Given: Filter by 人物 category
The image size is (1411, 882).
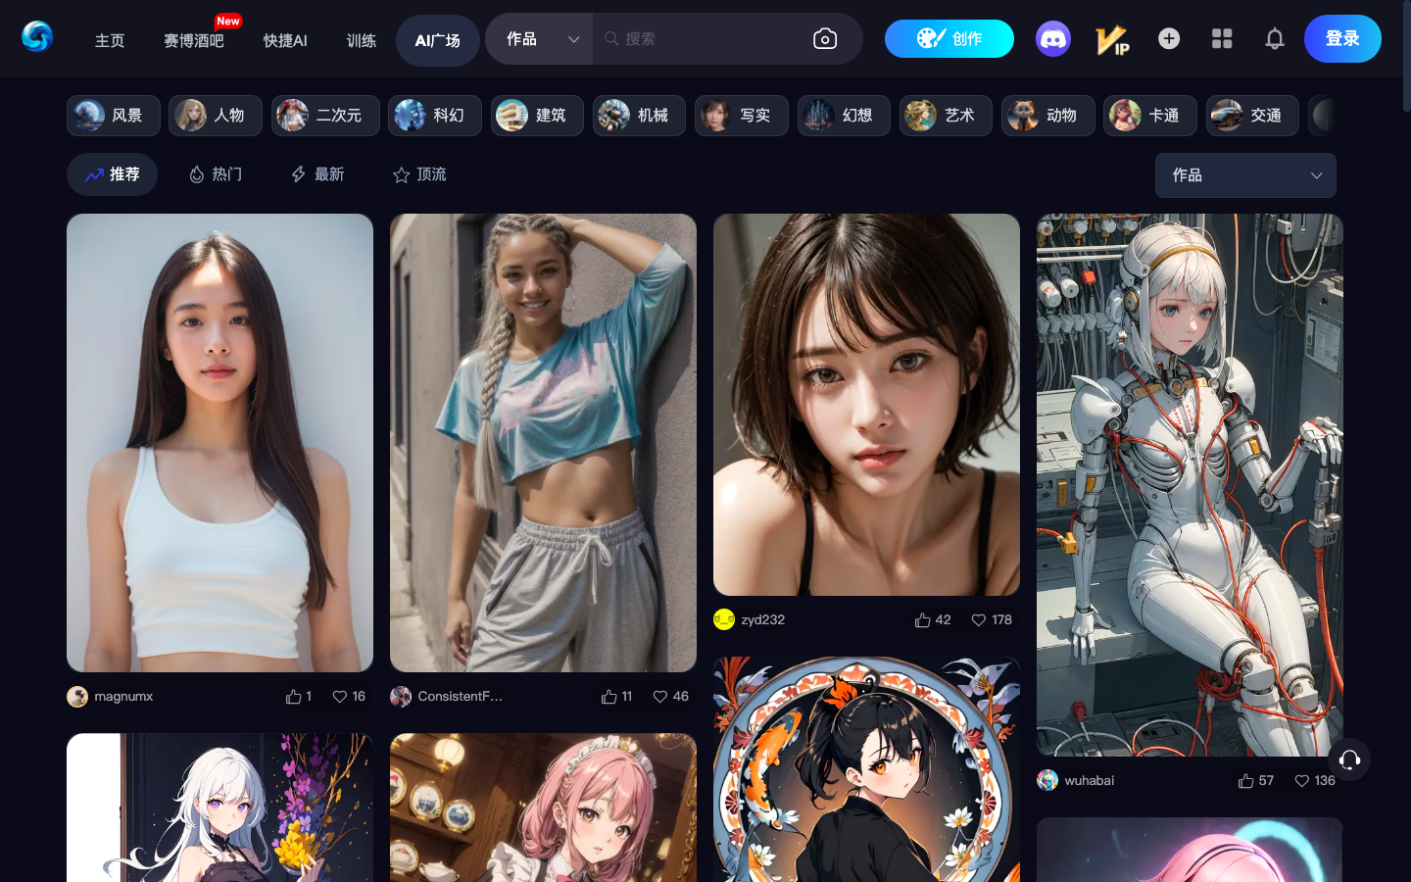Looking at the screenshot, I should [x=216, y=116].
